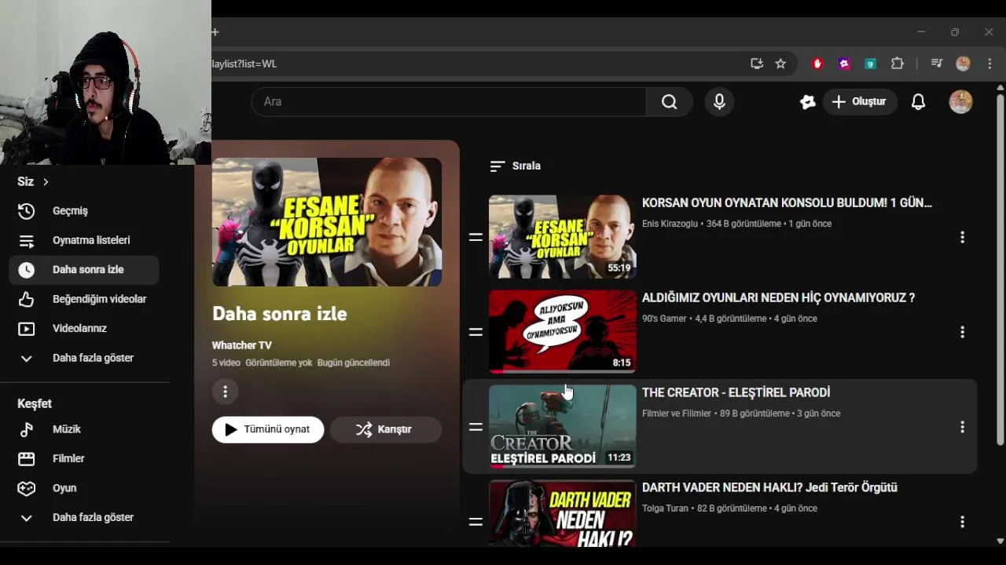Click the purple extension icon in toolbar
This screenshot has width=1006, height=565.
pos(844,64)
